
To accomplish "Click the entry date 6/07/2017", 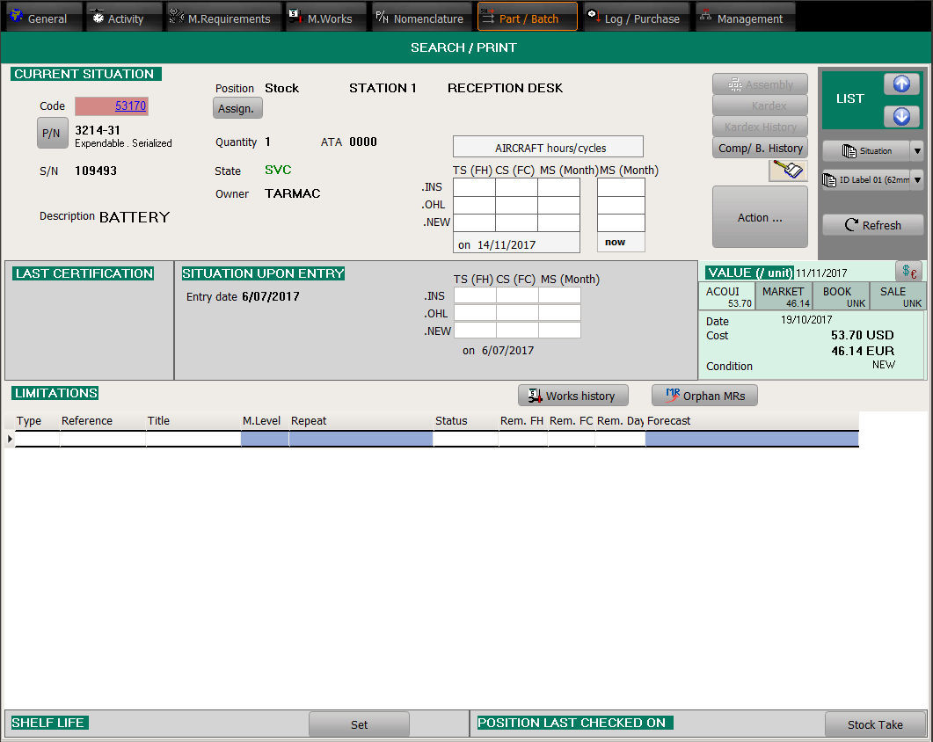I will [x=271, y=296].
